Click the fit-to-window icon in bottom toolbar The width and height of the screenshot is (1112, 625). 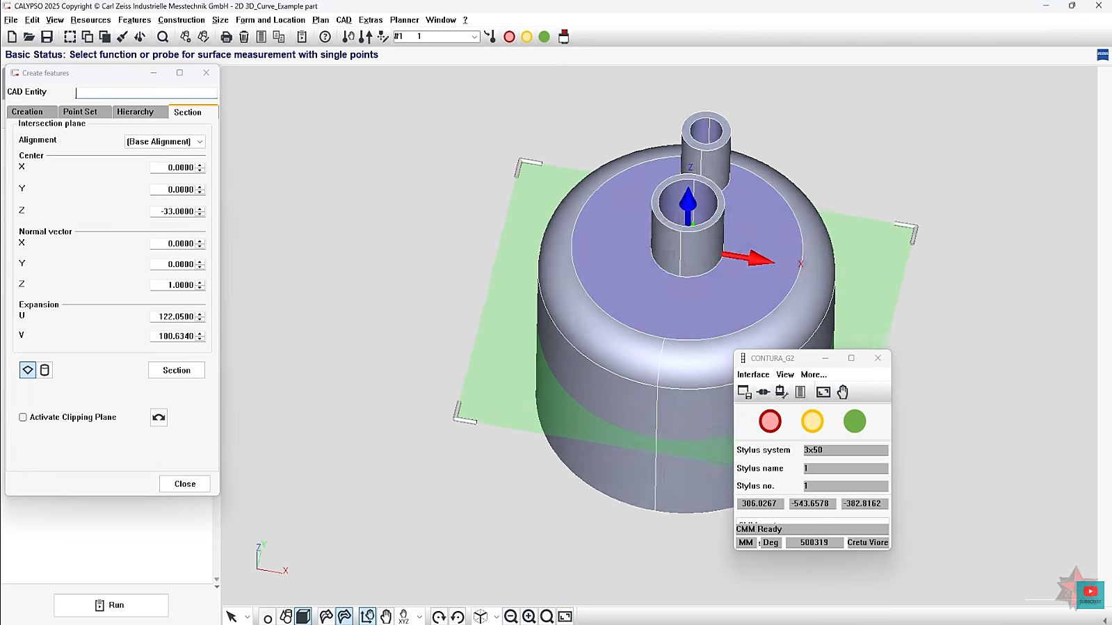pyautogui.click(x=565, y=617)
